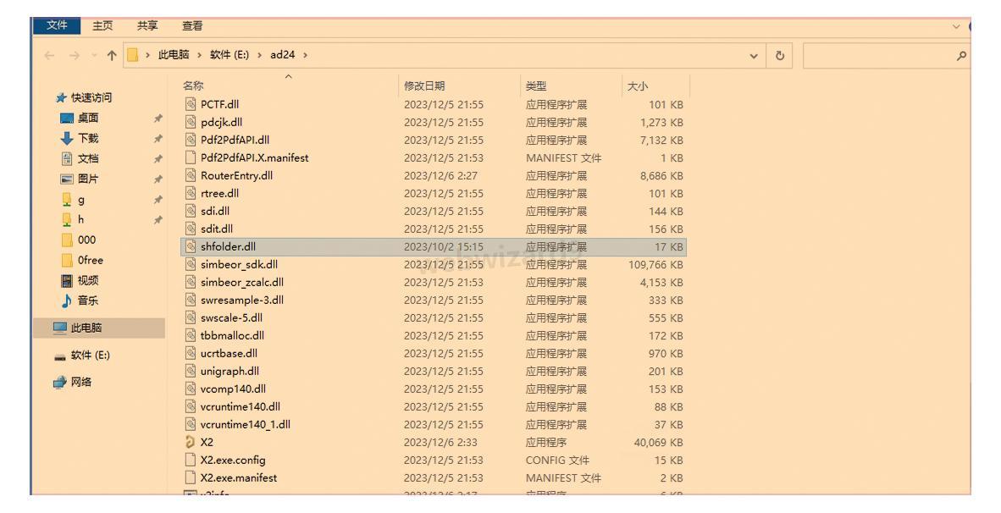The height and width of the screenshot is (513, 1001).
Task: Expand the chevron after ad24 in breadcrumb
Action: coord(305,55)
